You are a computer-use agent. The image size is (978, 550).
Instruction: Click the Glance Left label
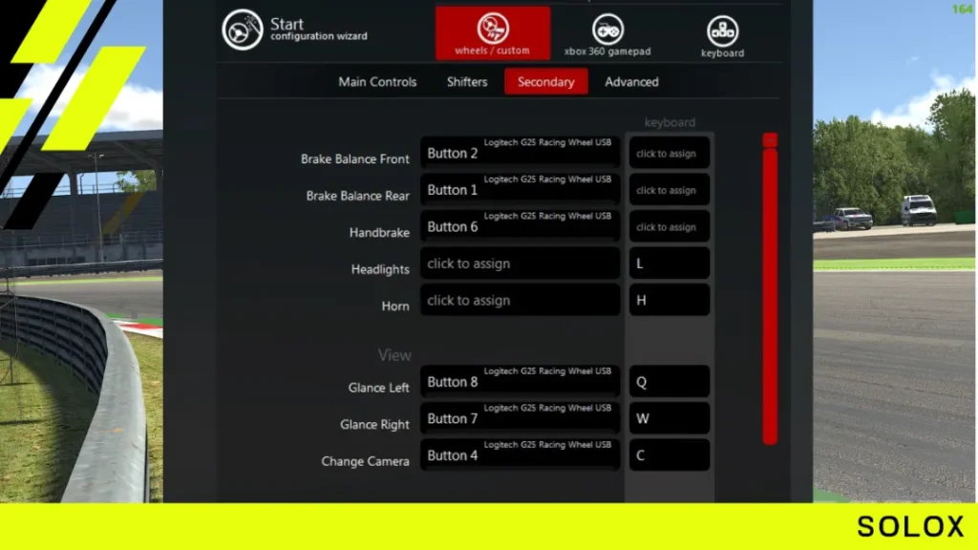click(378, 388)
